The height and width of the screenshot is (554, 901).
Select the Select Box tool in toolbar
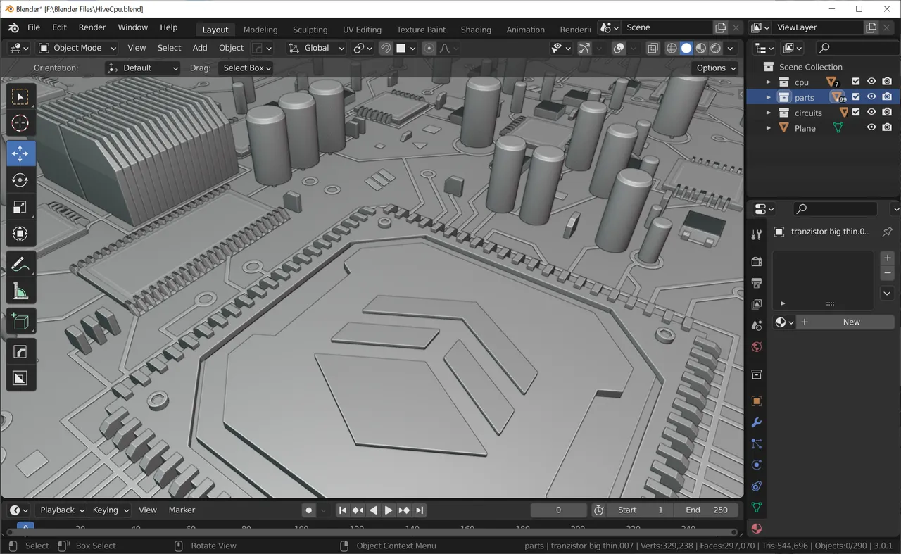(x=21, y=96)
